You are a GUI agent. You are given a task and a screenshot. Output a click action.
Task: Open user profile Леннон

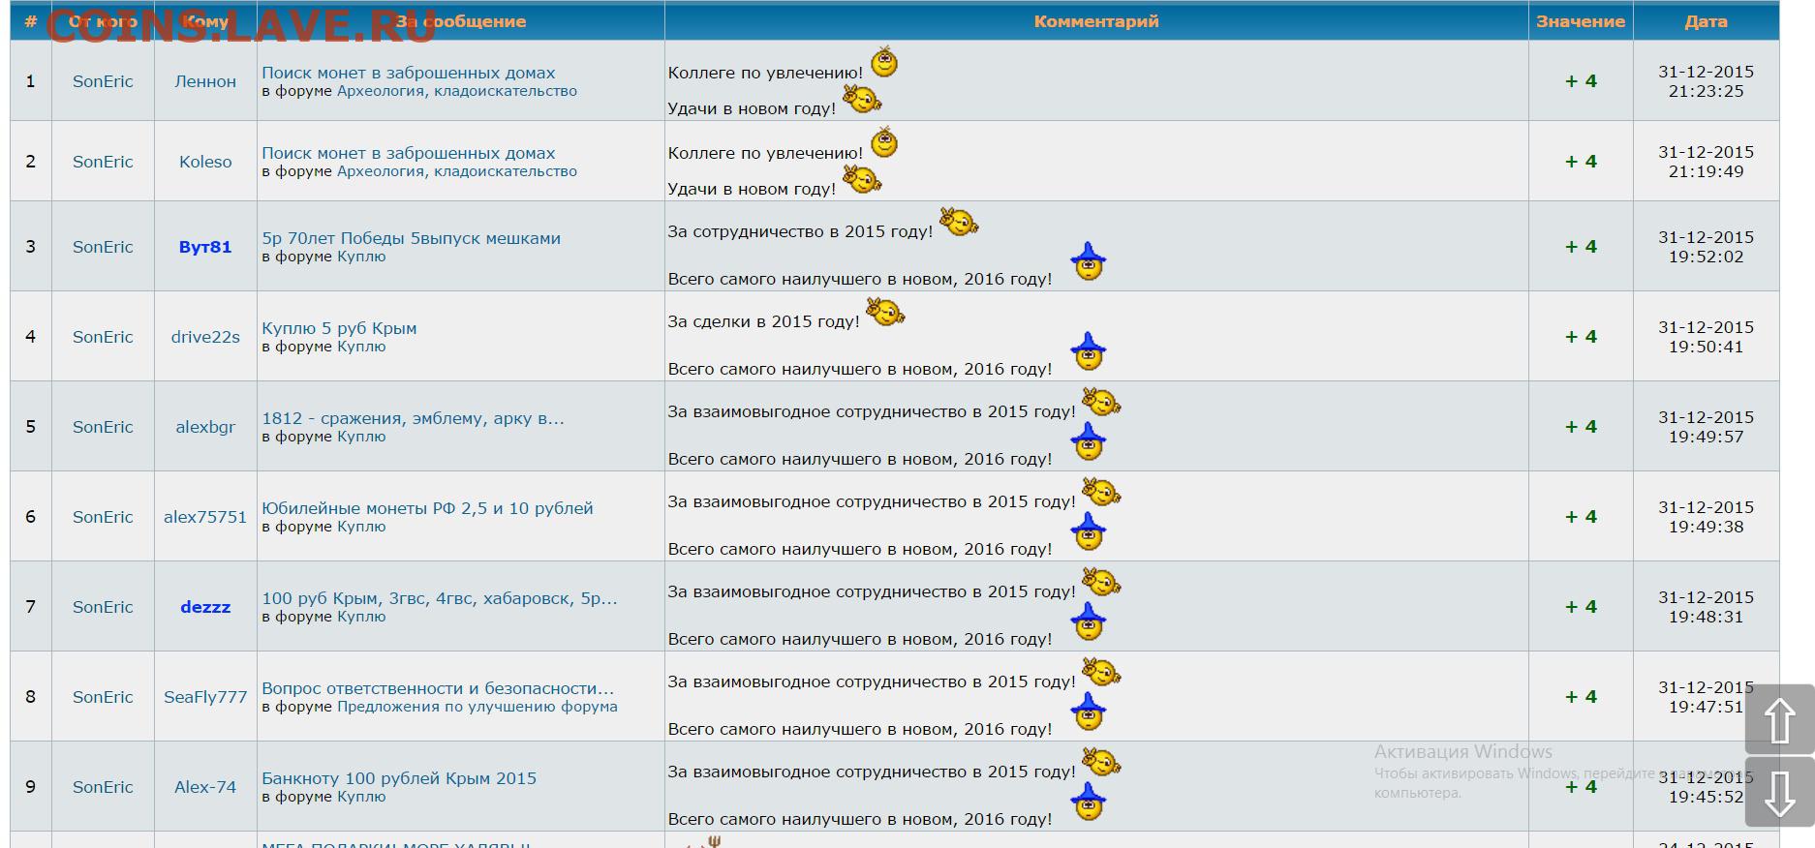205,81
